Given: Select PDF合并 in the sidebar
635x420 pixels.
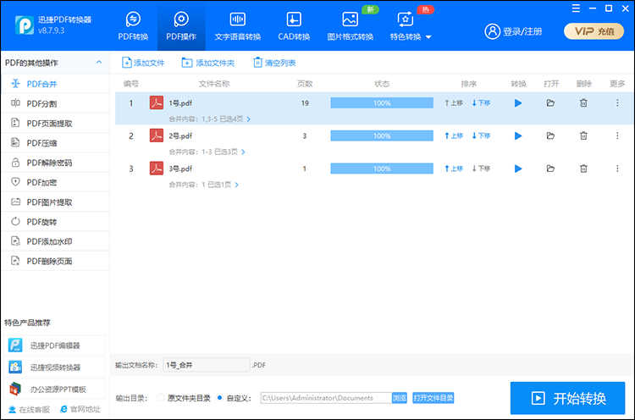Looking at the screenshot, I should point(55,84).
